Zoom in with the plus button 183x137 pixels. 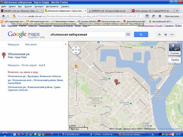[x=76, y=71]
